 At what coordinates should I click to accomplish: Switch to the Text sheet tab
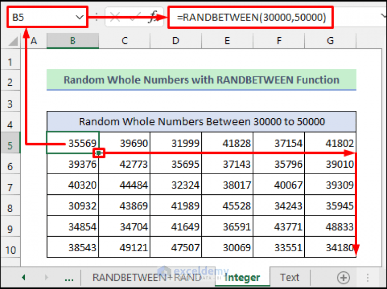point(290,277)
